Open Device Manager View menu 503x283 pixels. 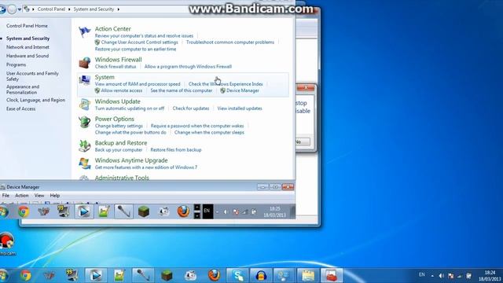point(39,196)
